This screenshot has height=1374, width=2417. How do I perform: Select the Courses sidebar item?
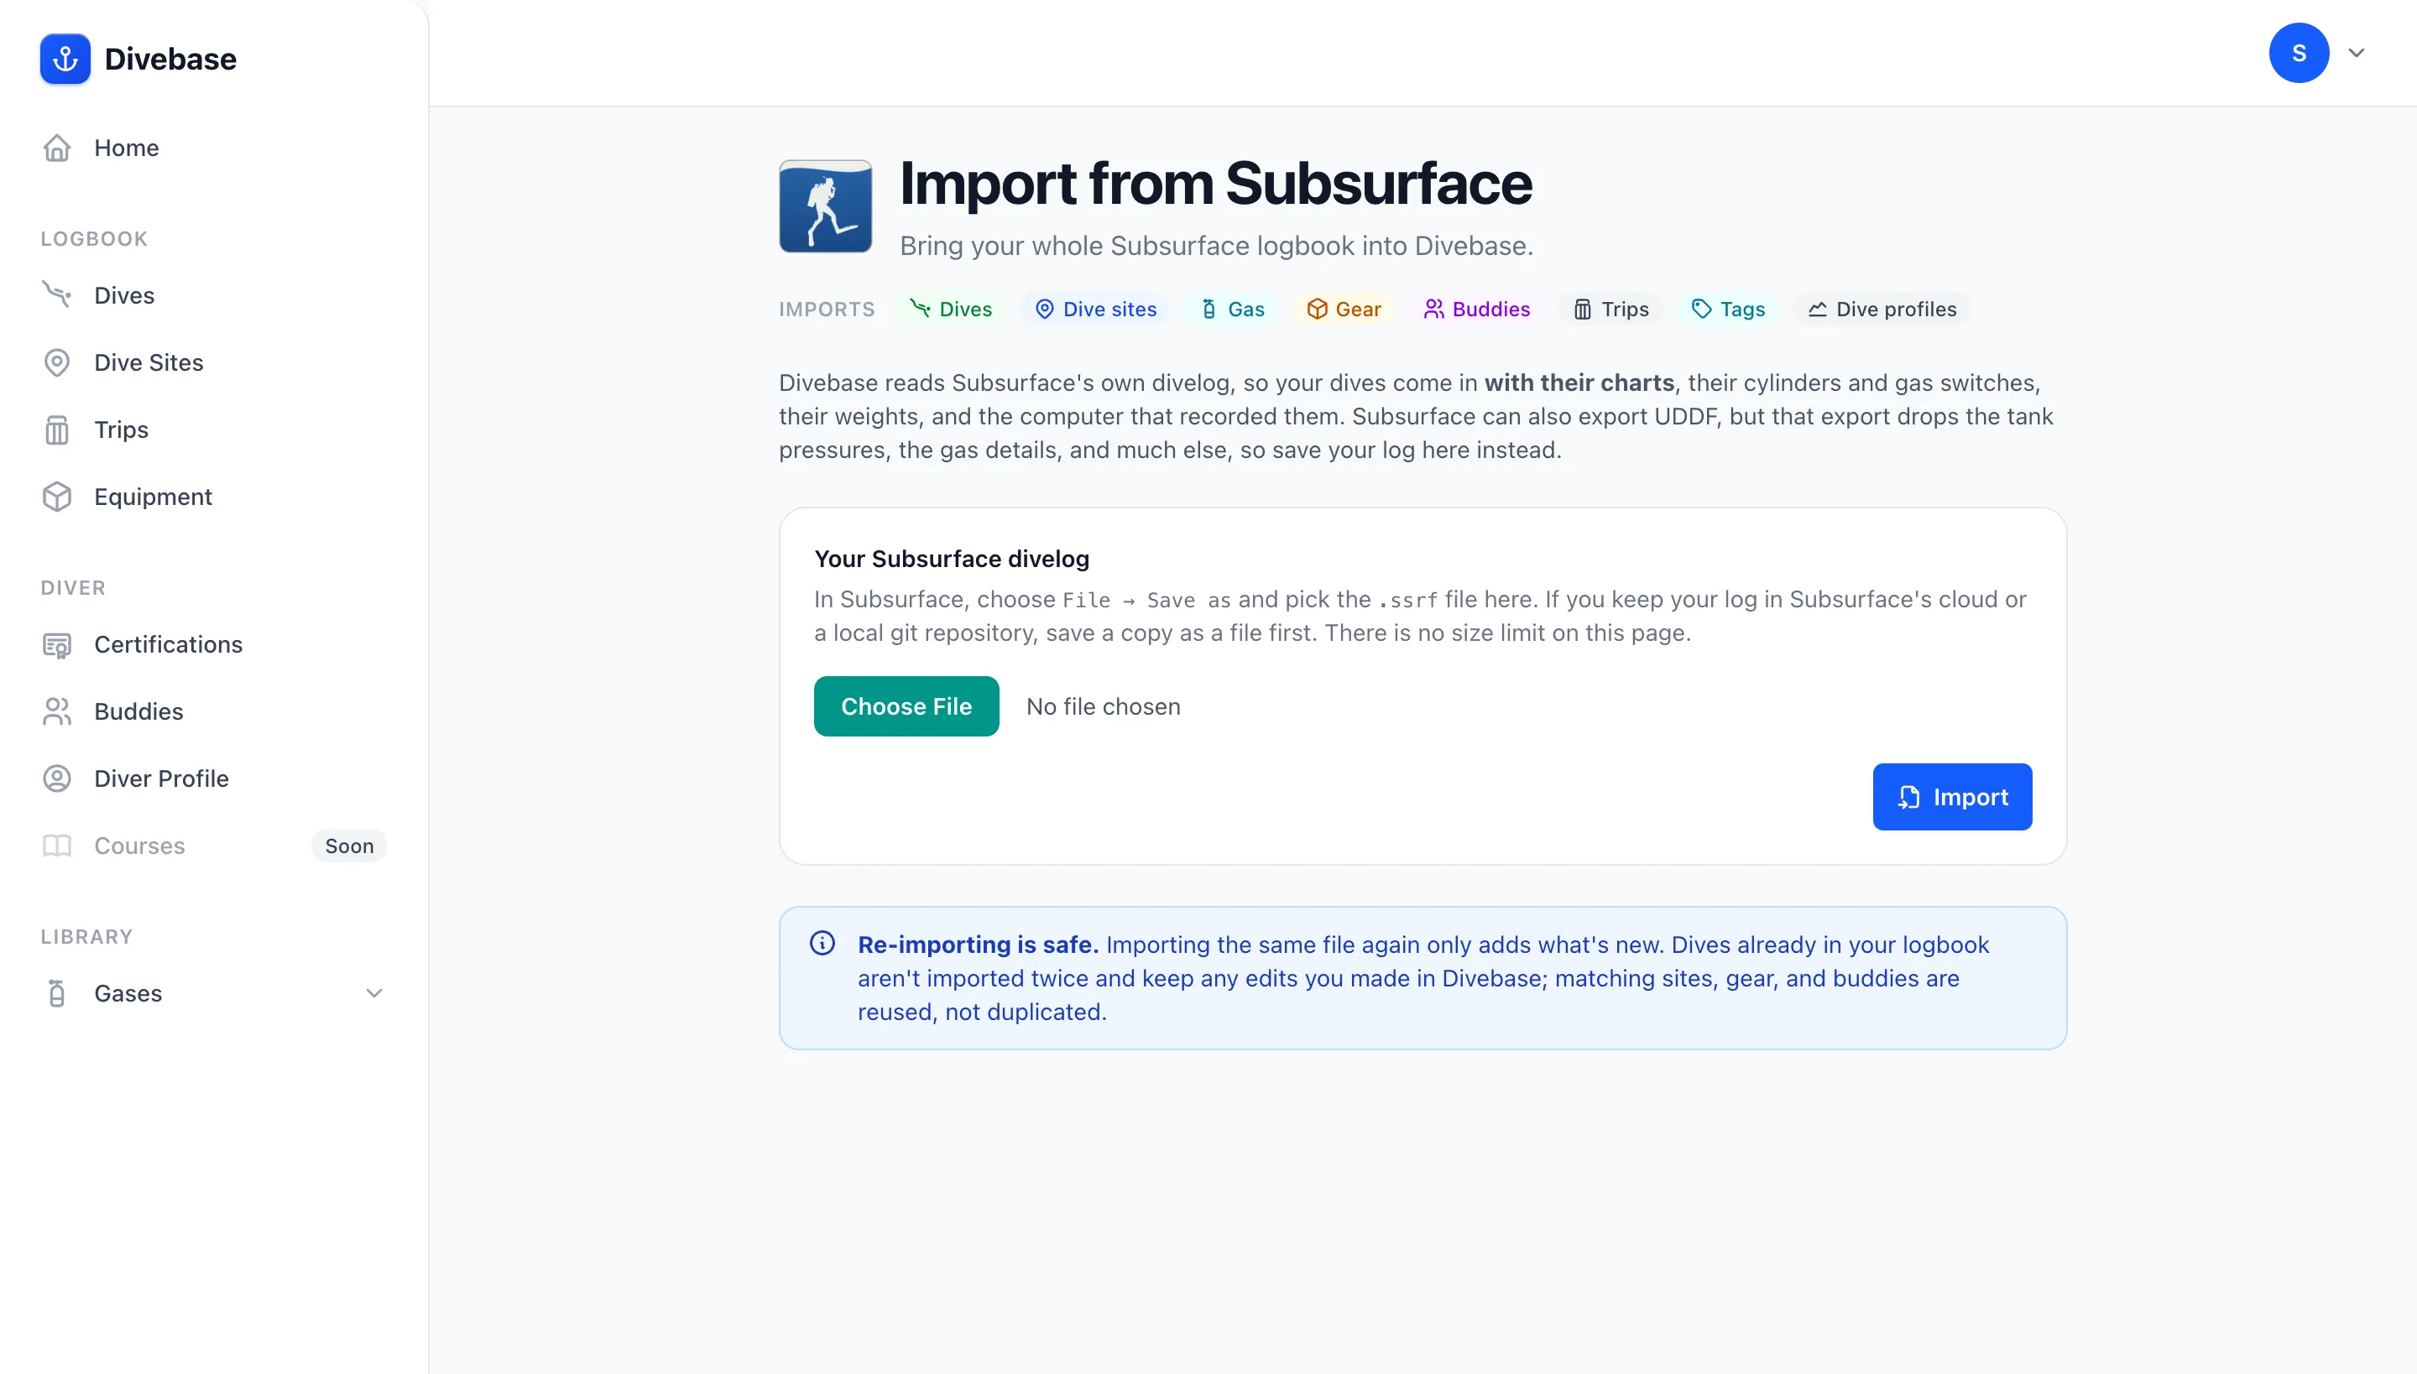pos(213,846)
